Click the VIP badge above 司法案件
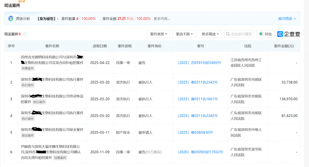 (x=22, y=1)
